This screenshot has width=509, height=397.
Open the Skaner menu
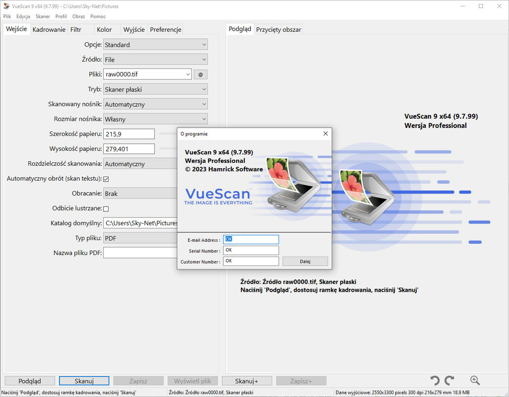[x=43, y=16]
